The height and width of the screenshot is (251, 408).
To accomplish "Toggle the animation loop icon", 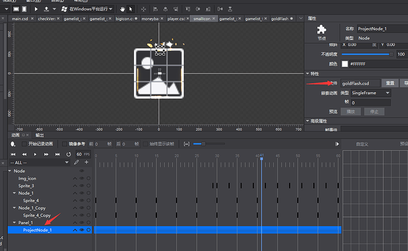I will [69, 154].
